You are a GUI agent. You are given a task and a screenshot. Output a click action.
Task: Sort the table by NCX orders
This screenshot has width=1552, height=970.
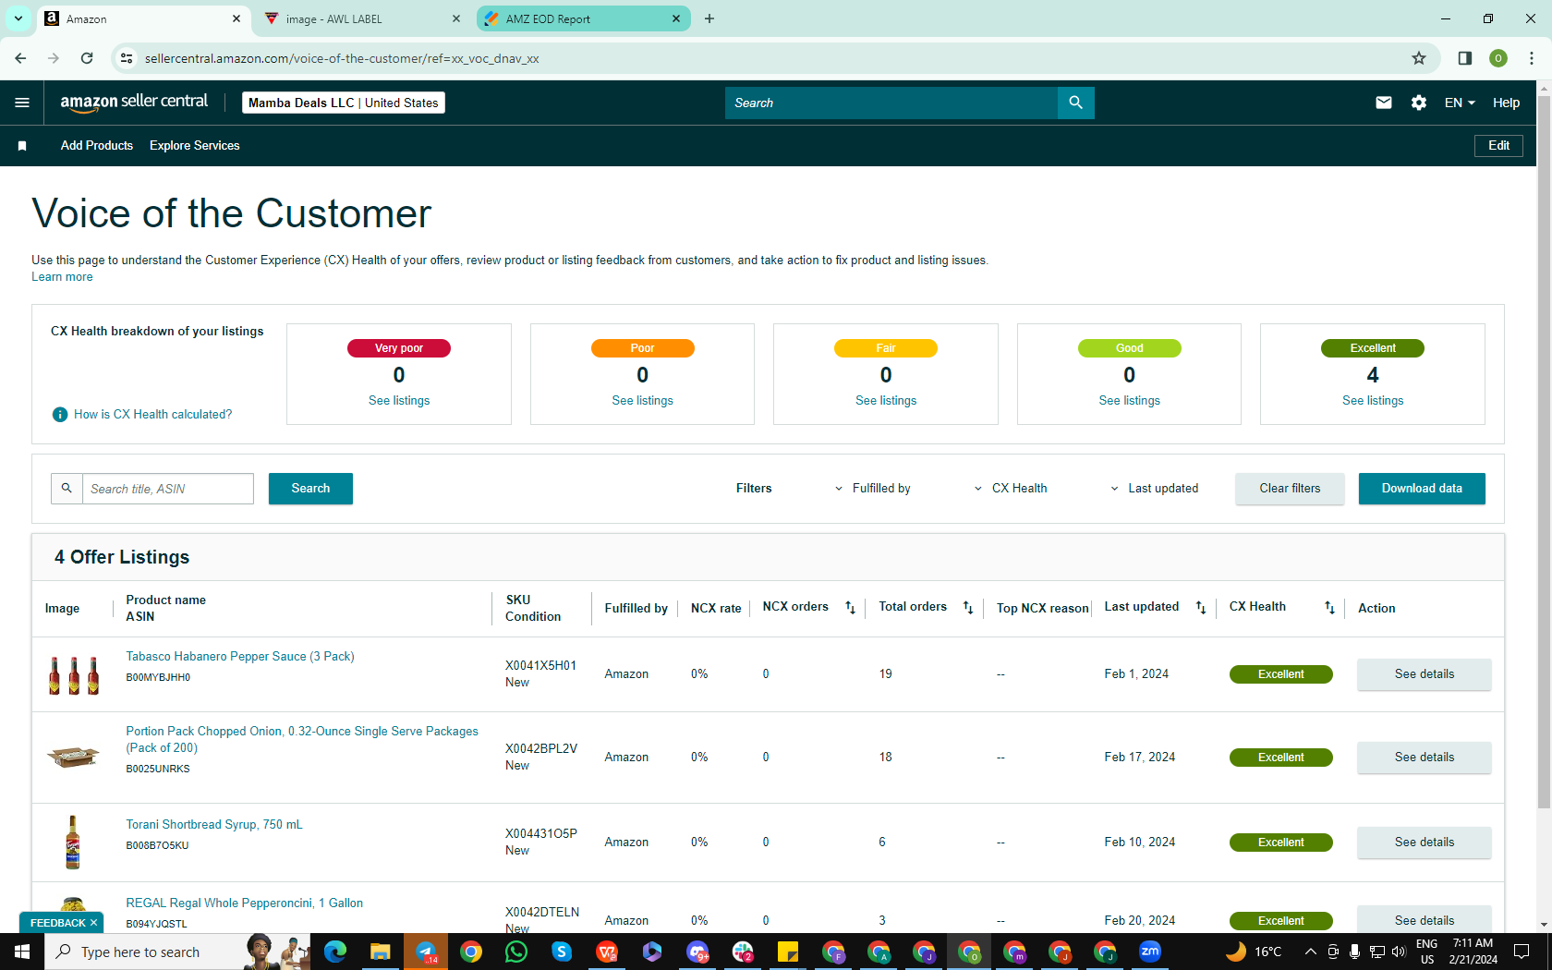[x=850, y=607]
